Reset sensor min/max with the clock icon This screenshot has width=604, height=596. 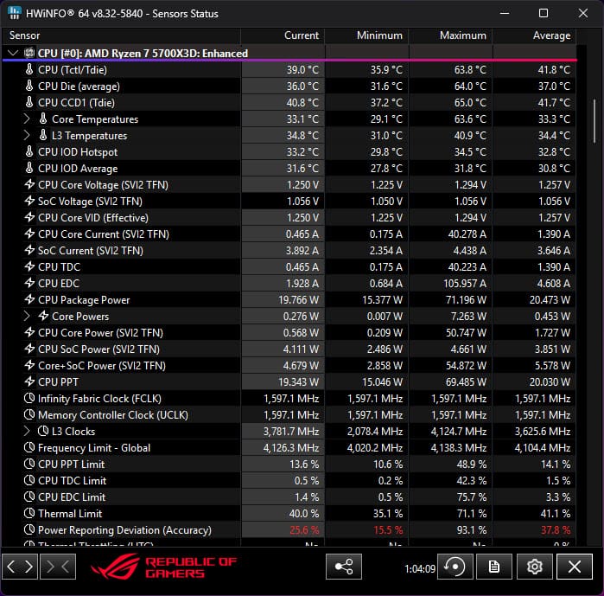[x=455, y=567]
